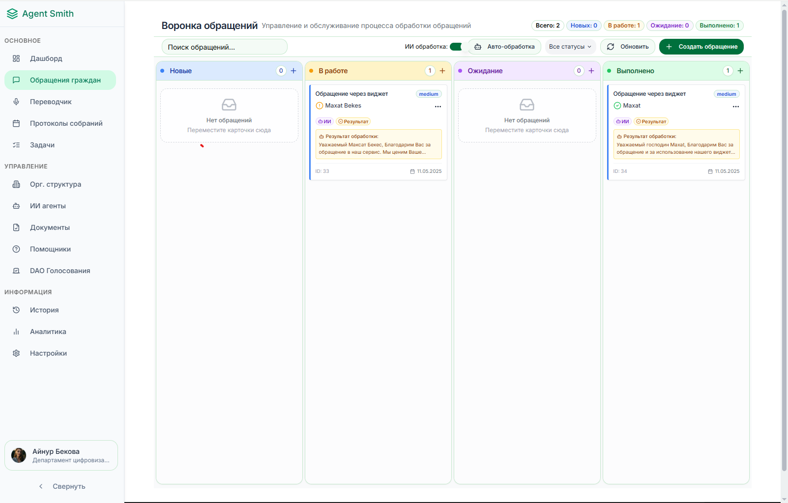Click the plus icon in Ожидание column
The image size is (788, 503).
591,71
